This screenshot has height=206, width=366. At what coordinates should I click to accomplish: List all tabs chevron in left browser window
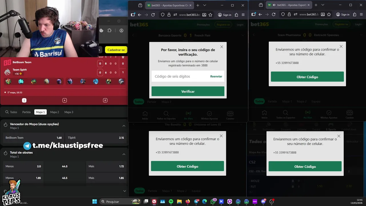(204, 5)
